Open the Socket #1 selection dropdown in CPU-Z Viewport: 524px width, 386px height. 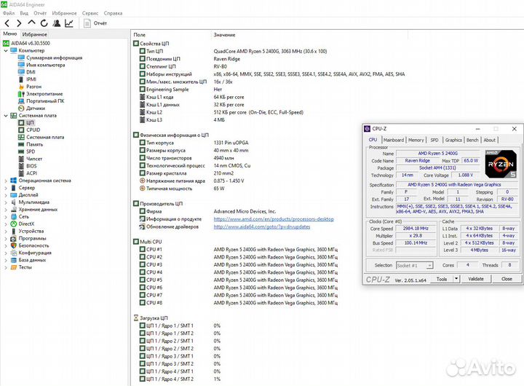coord(414,266)
